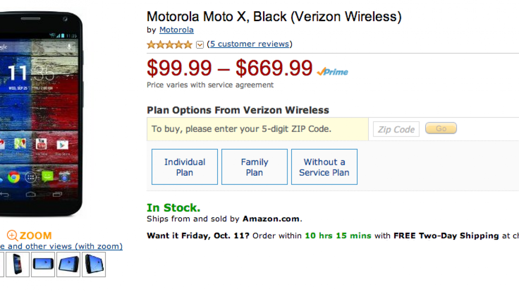Select the Family Plan option

[x=254, y=167]
